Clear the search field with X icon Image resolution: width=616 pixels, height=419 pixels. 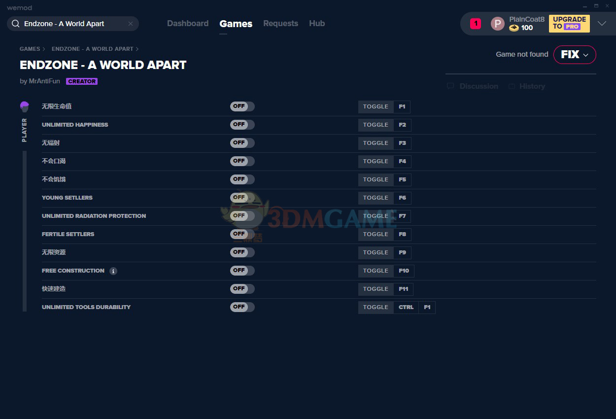coord(131,24)
